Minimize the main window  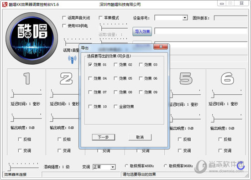pyautogui.click(x=222, y=4)
